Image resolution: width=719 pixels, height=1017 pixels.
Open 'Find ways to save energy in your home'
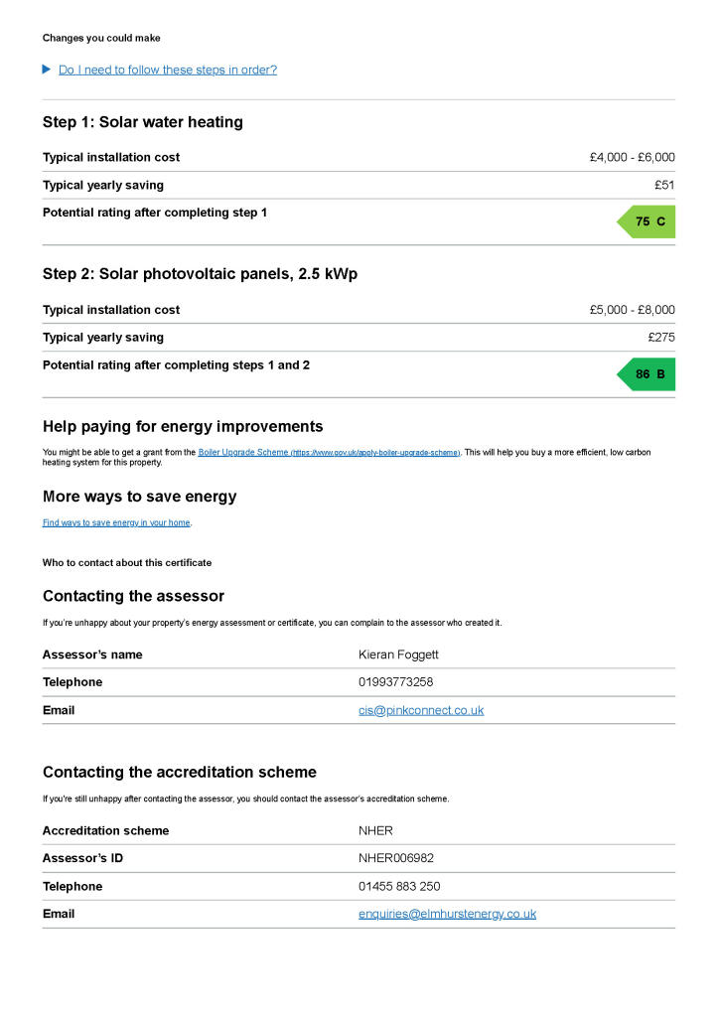point(116,522)
